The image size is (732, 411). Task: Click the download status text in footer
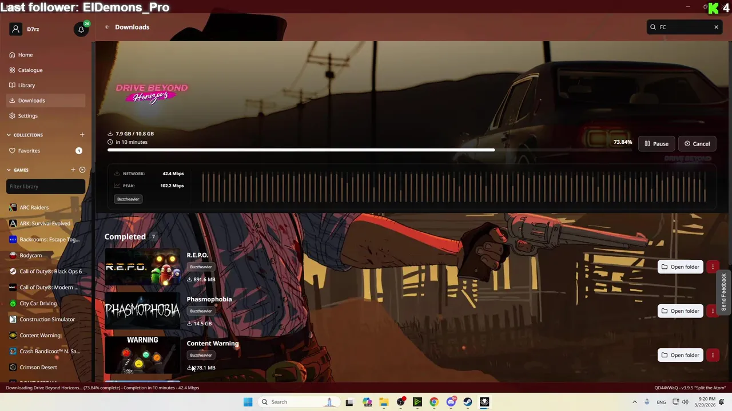(103, 388)
